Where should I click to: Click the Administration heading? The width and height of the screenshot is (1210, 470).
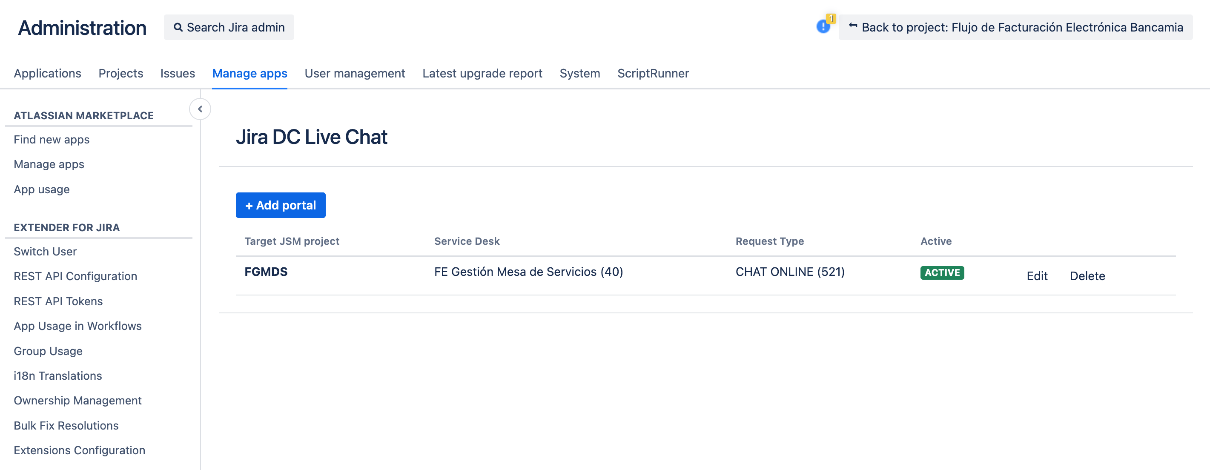coord(82,28)
